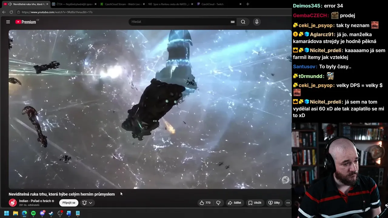
Task: Click the 'To byly časy..' chat message
Action: (x=335, y=67)
